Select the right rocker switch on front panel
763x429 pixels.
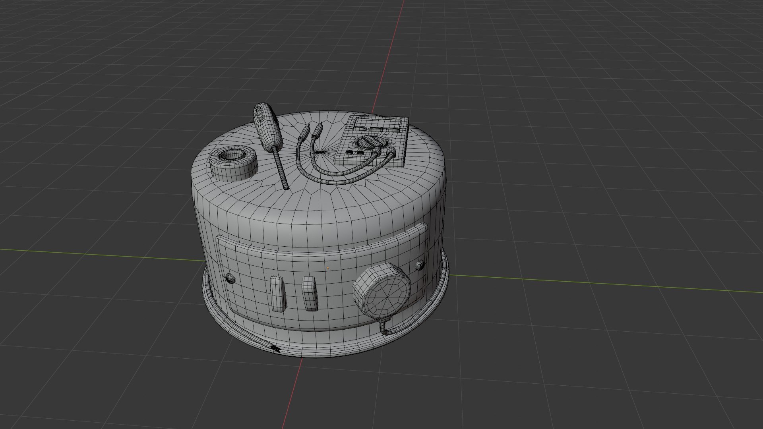click(310, 293)
